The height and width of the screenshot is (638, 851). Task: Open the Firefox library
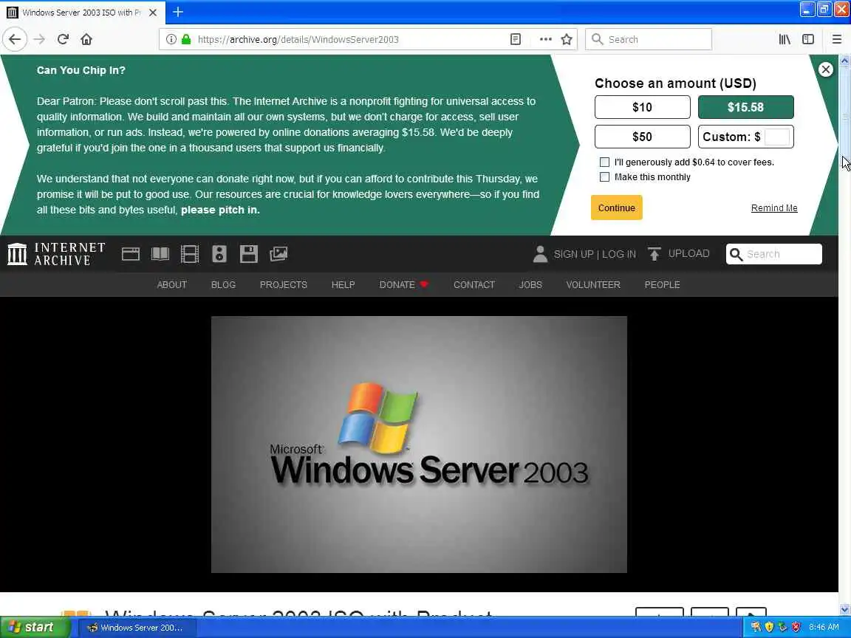point(785,39)
